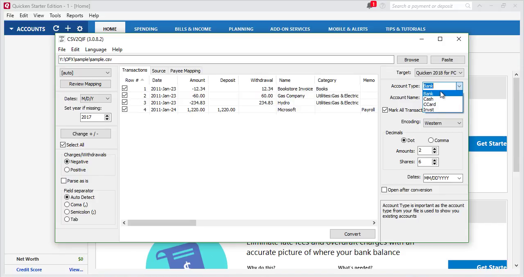Screen dimensions: 524x277
Task: Refresh accounts with the sync icon
Action: (56, 29)
